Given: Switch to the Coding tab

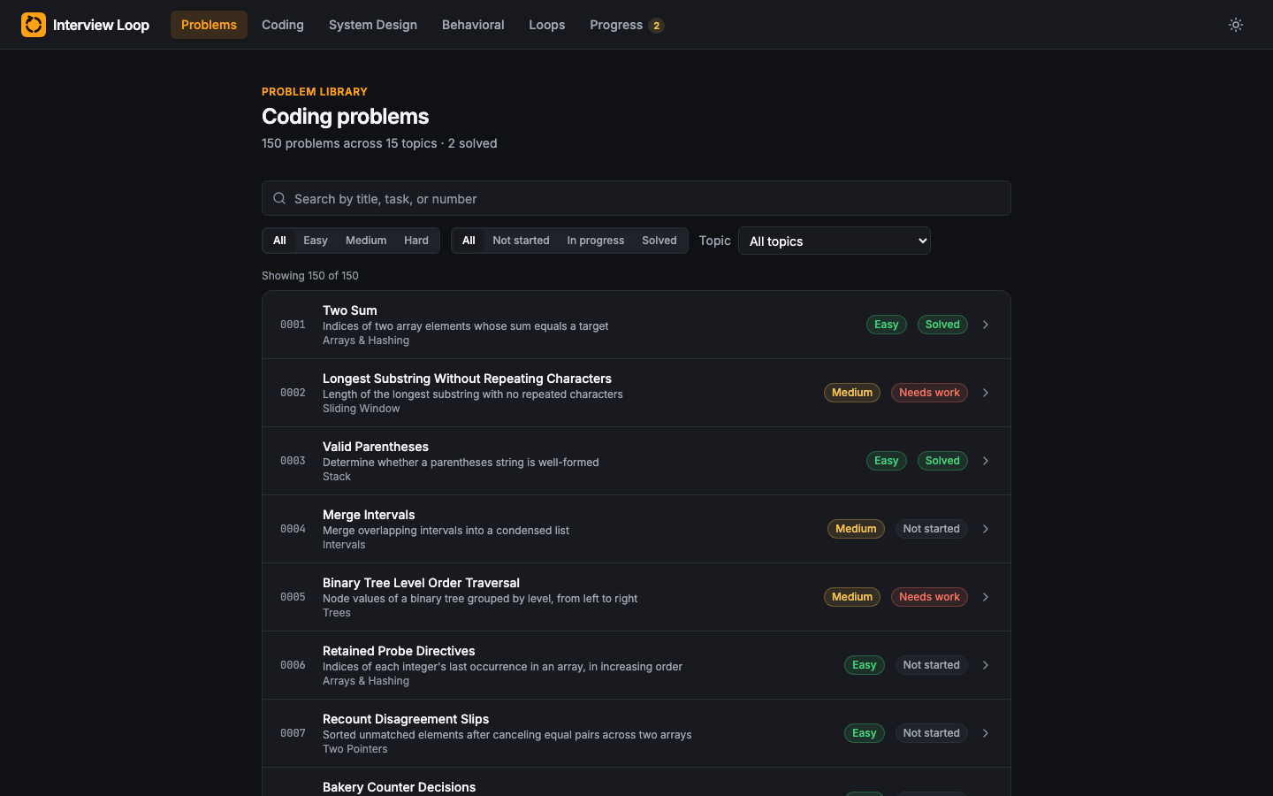Looking at the screenshot, I should click(x=283, y=25).
